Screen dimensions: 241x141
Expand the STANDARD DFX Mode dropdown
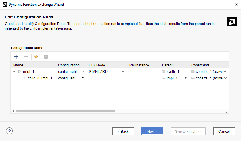click(x=122, y=71)
